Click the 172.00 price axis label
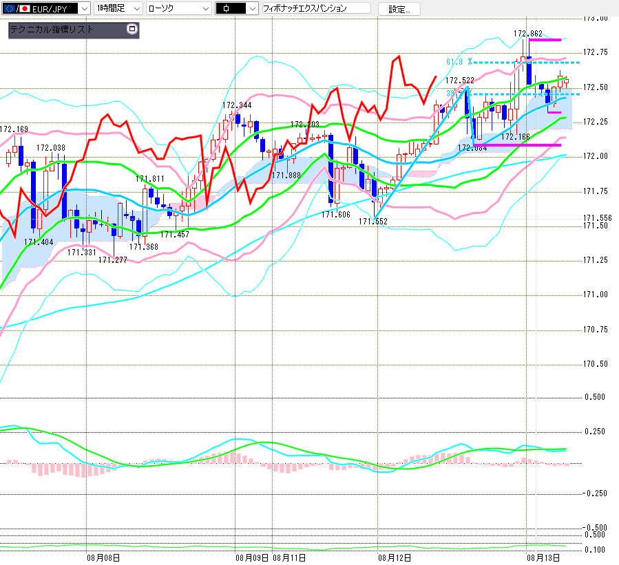Viewport: 619px width, 565px height. [596, 157]
